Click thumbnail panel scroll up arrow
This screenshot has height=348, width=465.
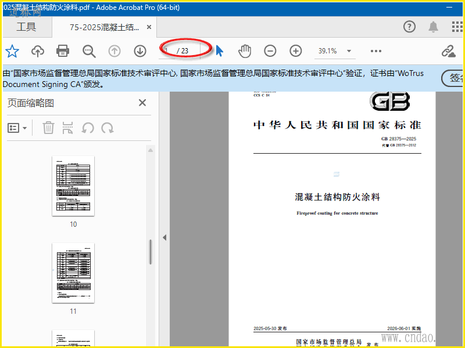tap(151, 150)
